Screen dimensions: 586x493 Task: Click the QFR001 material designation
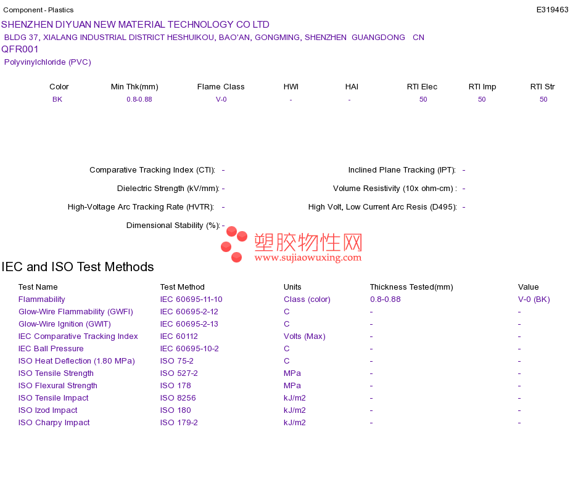pos(20,49)
